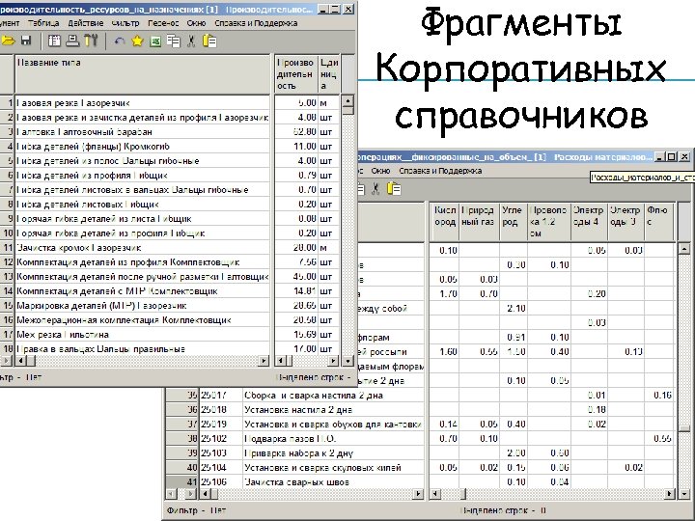Select row Мех резка Гильотина
The image size is (695, 521).
pyautogui.click(x=142, y=335)
